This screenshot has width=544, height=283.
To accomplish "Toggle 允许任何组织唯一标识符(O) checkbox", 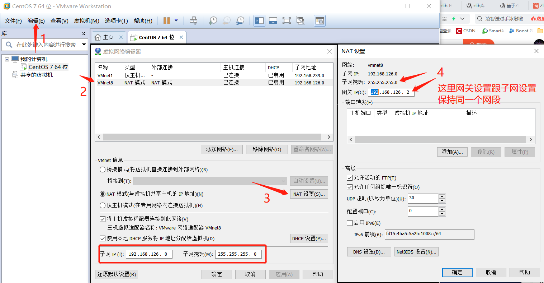I will (350, 187).
